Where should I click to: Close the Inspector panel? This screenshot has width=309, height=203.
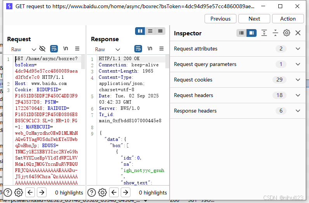pos(298,33)
